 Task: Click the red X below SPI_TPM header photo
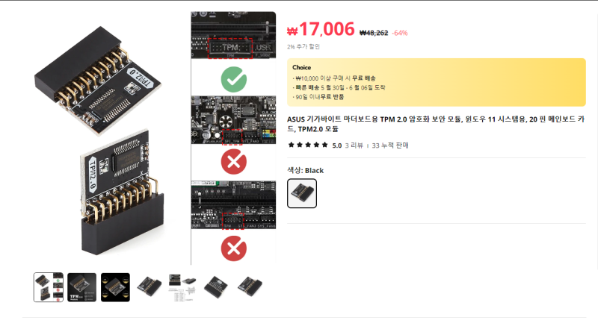pyautogui.click(x=234, y=162)
